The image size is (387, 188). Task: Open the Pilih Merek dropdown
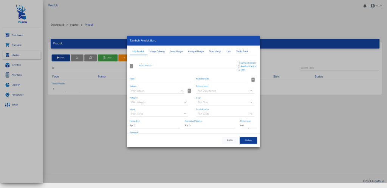159,114
